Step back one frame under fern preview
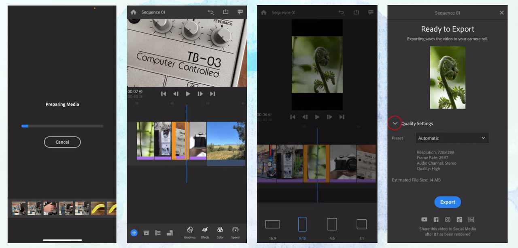The height and width of the screenshot is (248, 518). [x=305, y=117]
